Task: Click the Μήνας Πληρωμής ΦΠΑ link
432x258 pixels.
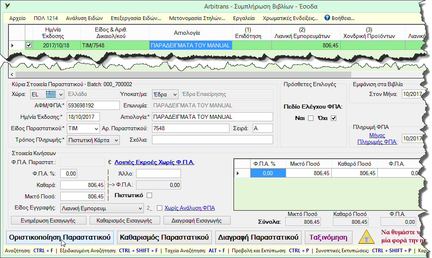Action: (377, 138)
